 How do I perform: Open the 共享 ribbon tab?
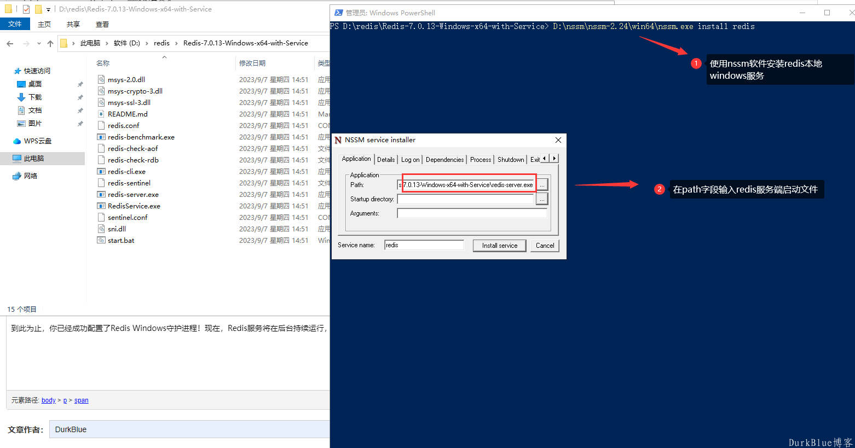click(x=73, y=25)
